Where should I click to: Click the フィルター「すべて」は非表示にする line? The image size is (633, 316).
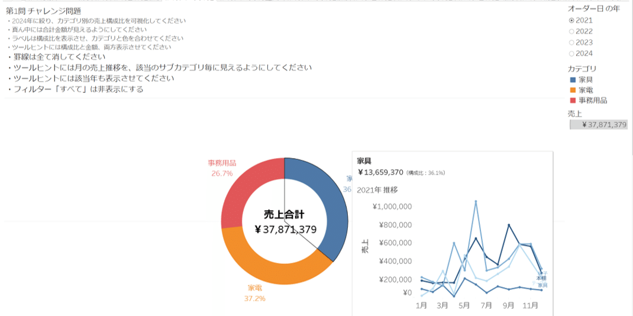pyautogui.click(x=75, y=89)
